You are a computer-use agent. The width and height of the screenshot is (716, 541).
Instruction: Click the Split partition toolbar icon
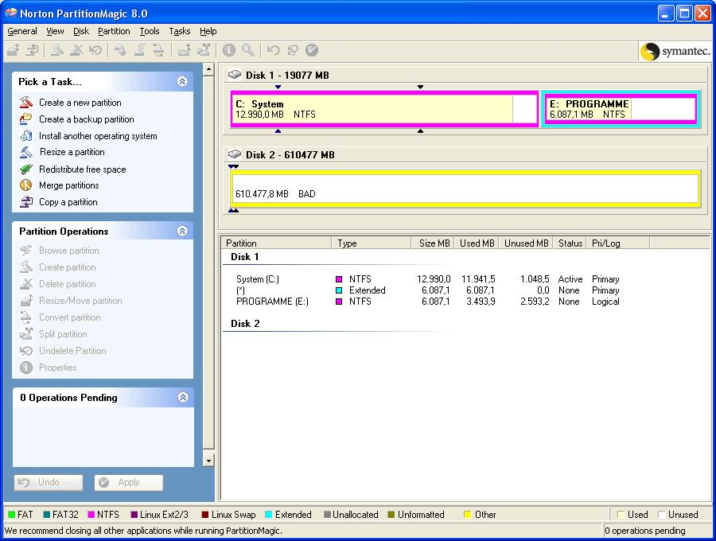pos(204,50)
